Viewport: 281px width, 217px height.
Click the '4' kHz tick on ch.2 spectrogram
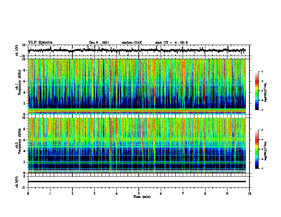point(25,151)
